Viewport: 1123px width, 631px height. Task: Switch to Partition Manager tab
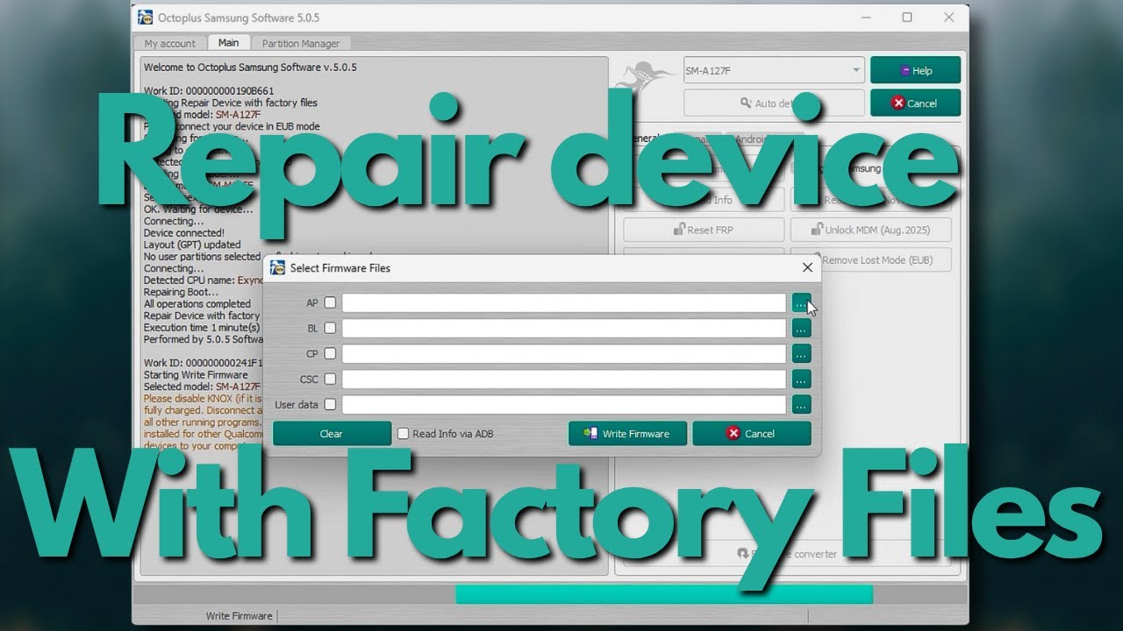(x=301, y=43)
